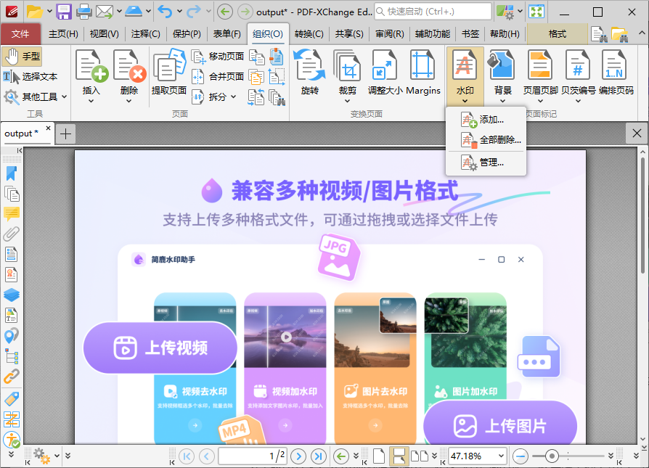Click the Resize pages (调整大小) icon
The image size is (649, 468).
pyautogui.click(x=384, y=73)
